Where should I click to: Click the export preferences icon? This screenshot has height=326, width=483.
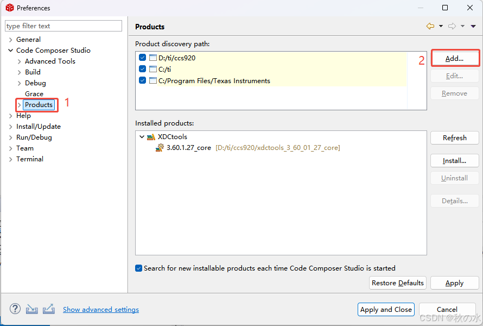tap(49, 309)
